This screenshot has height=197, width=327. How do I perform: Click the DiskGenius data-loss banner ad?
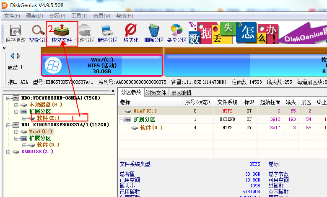point(257,33)
